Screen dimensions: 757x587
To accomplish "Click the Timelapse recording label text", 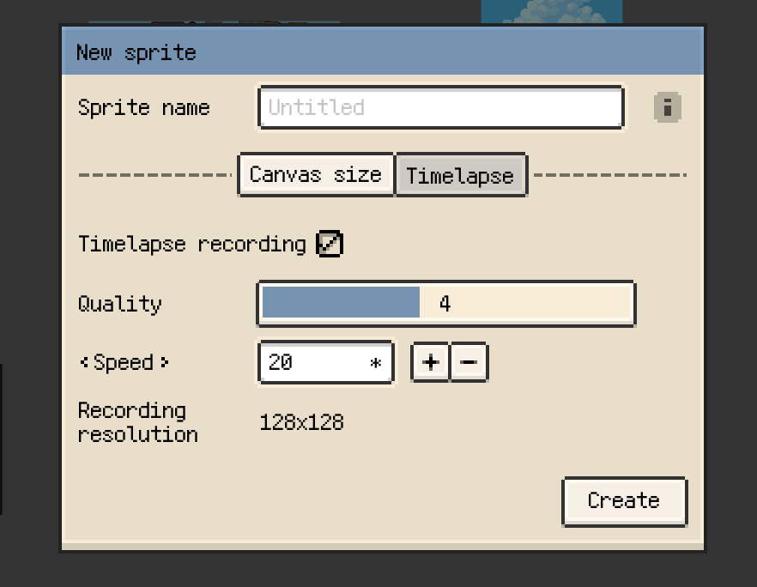I will tap(191, 245).
